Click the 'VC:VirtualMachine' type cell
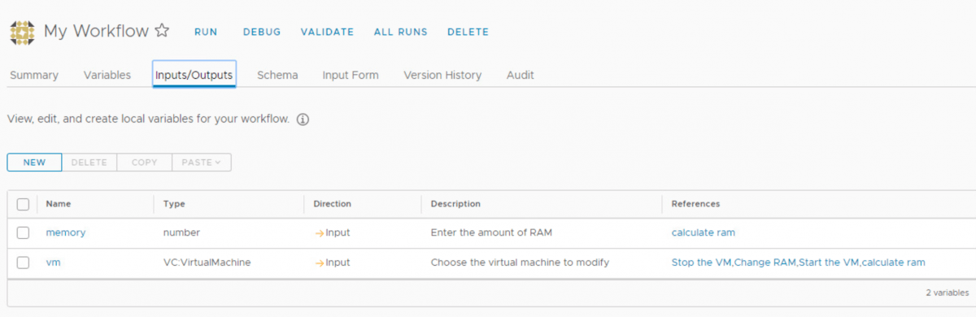 [x=207, y=263]
